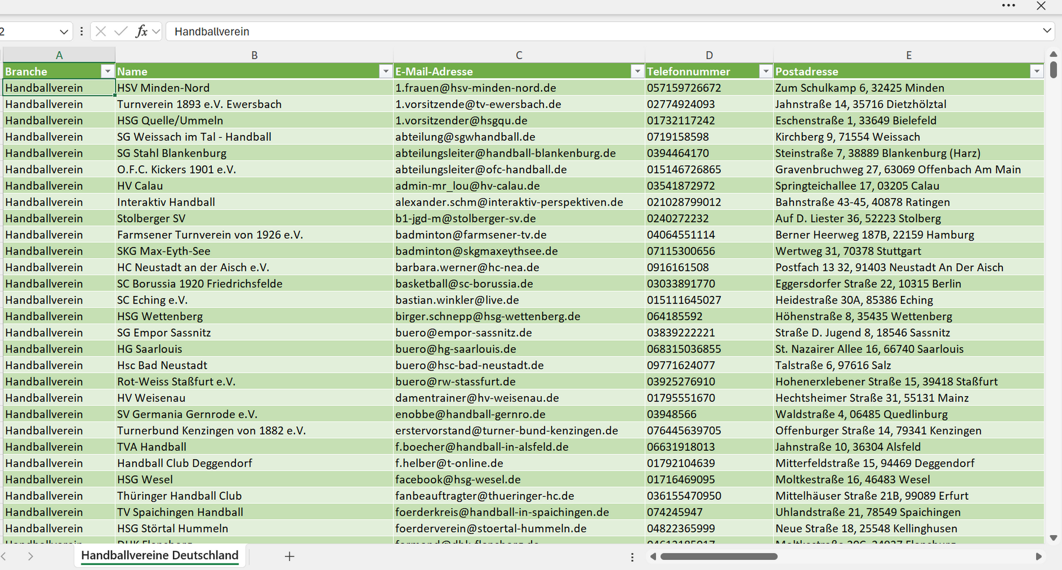The image size is (1062, 570).
Task: Select the phone cell 03033891770
Action: 709,284
